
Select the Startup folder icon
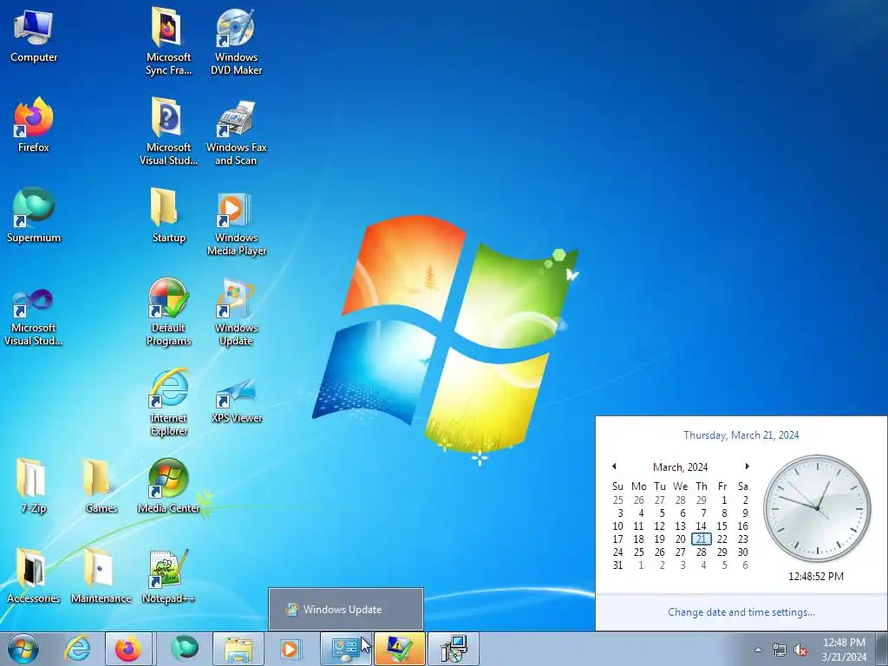168,216
